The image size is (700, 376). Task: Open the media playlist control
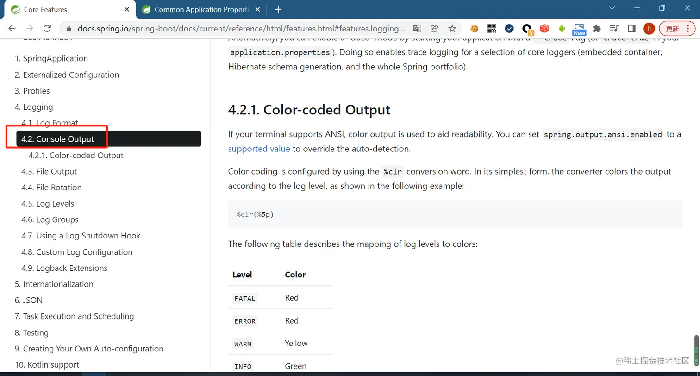coord(614,29)
